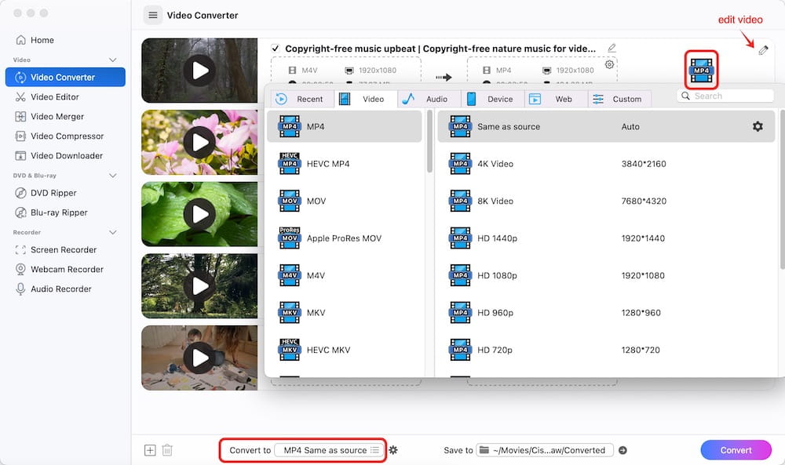The width and height of the screenshot is (785, 465).
Task: Select MP4 in the format list
Action: pos(345,126)
